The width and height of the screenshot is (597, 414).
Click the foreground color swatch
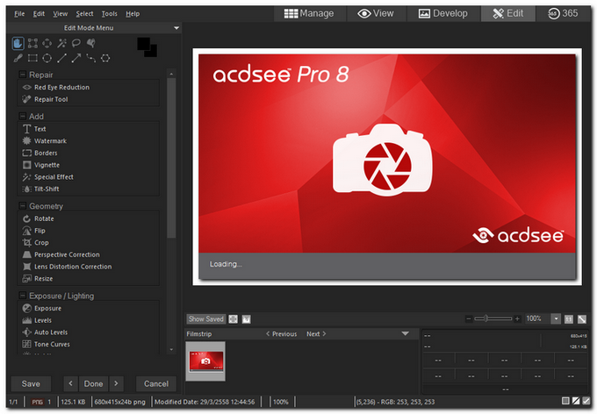pyautogui.click(x=143, y=44)
